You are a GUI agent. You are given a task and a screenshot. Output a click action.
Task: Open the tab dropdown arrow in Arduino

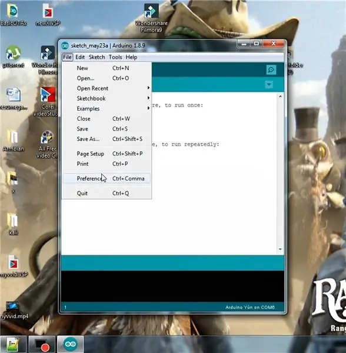coord(269,85)
